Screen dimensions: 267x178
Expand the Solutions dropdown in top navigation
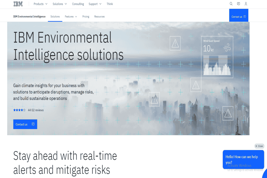click(x=60, y=4)
